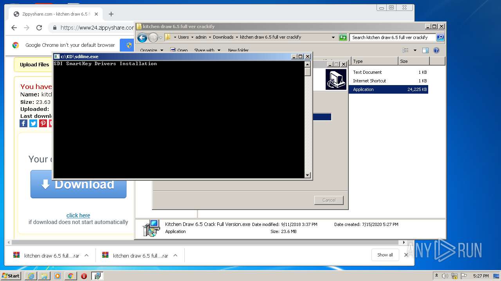Follow the 'click here' download link

pyautogui.click(x=78, y=215)
